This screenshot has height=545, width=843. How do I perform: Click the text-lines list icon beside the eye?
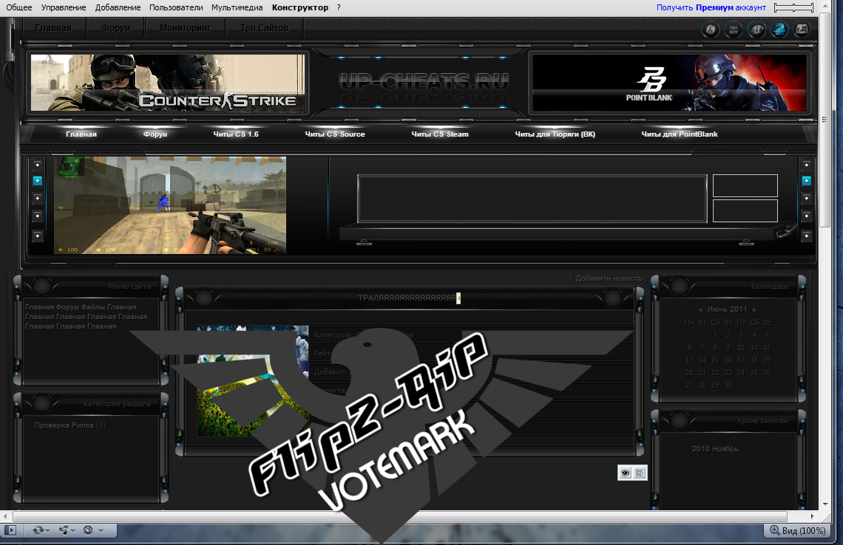pyautogui.click(x=640, y=473)
